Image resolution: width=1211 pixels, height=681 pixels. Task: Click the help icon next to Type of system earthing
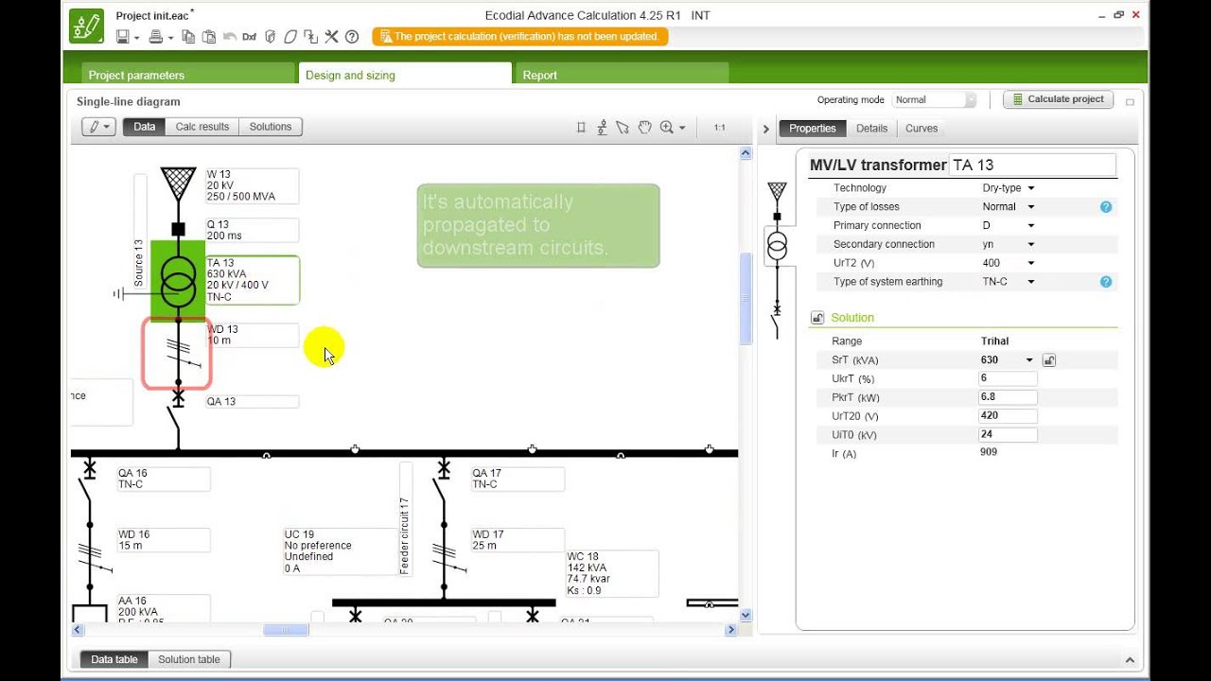click(x=1105, y=282)
